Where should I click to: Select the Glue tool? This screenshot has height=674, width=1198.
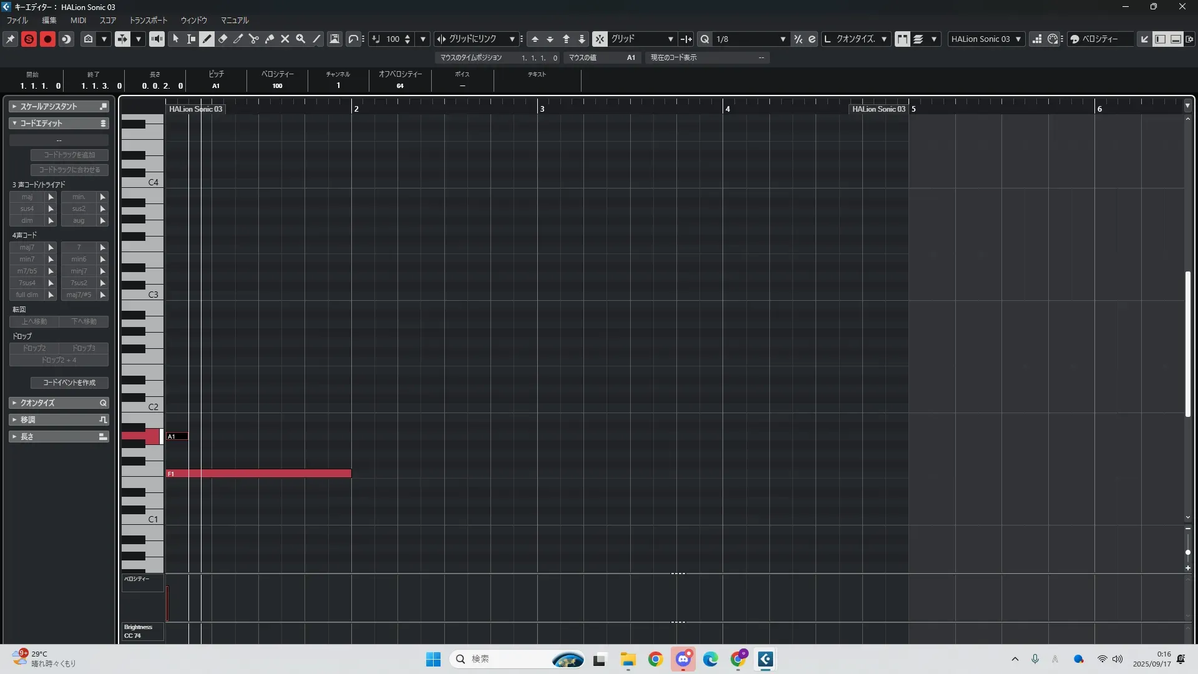270,39
